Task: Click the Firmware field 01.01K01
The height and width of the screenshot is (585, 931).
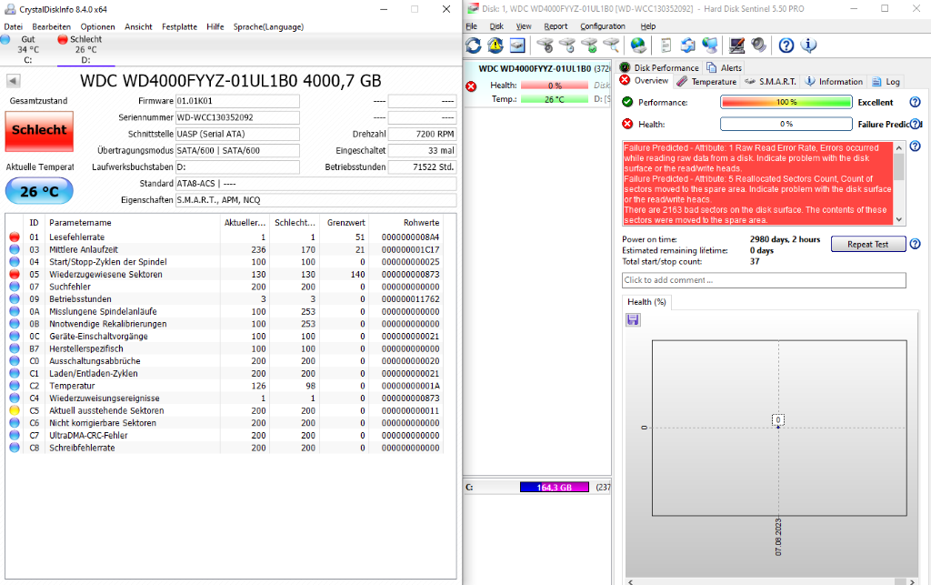Action: pyautogui.click(x=237, y=101)
